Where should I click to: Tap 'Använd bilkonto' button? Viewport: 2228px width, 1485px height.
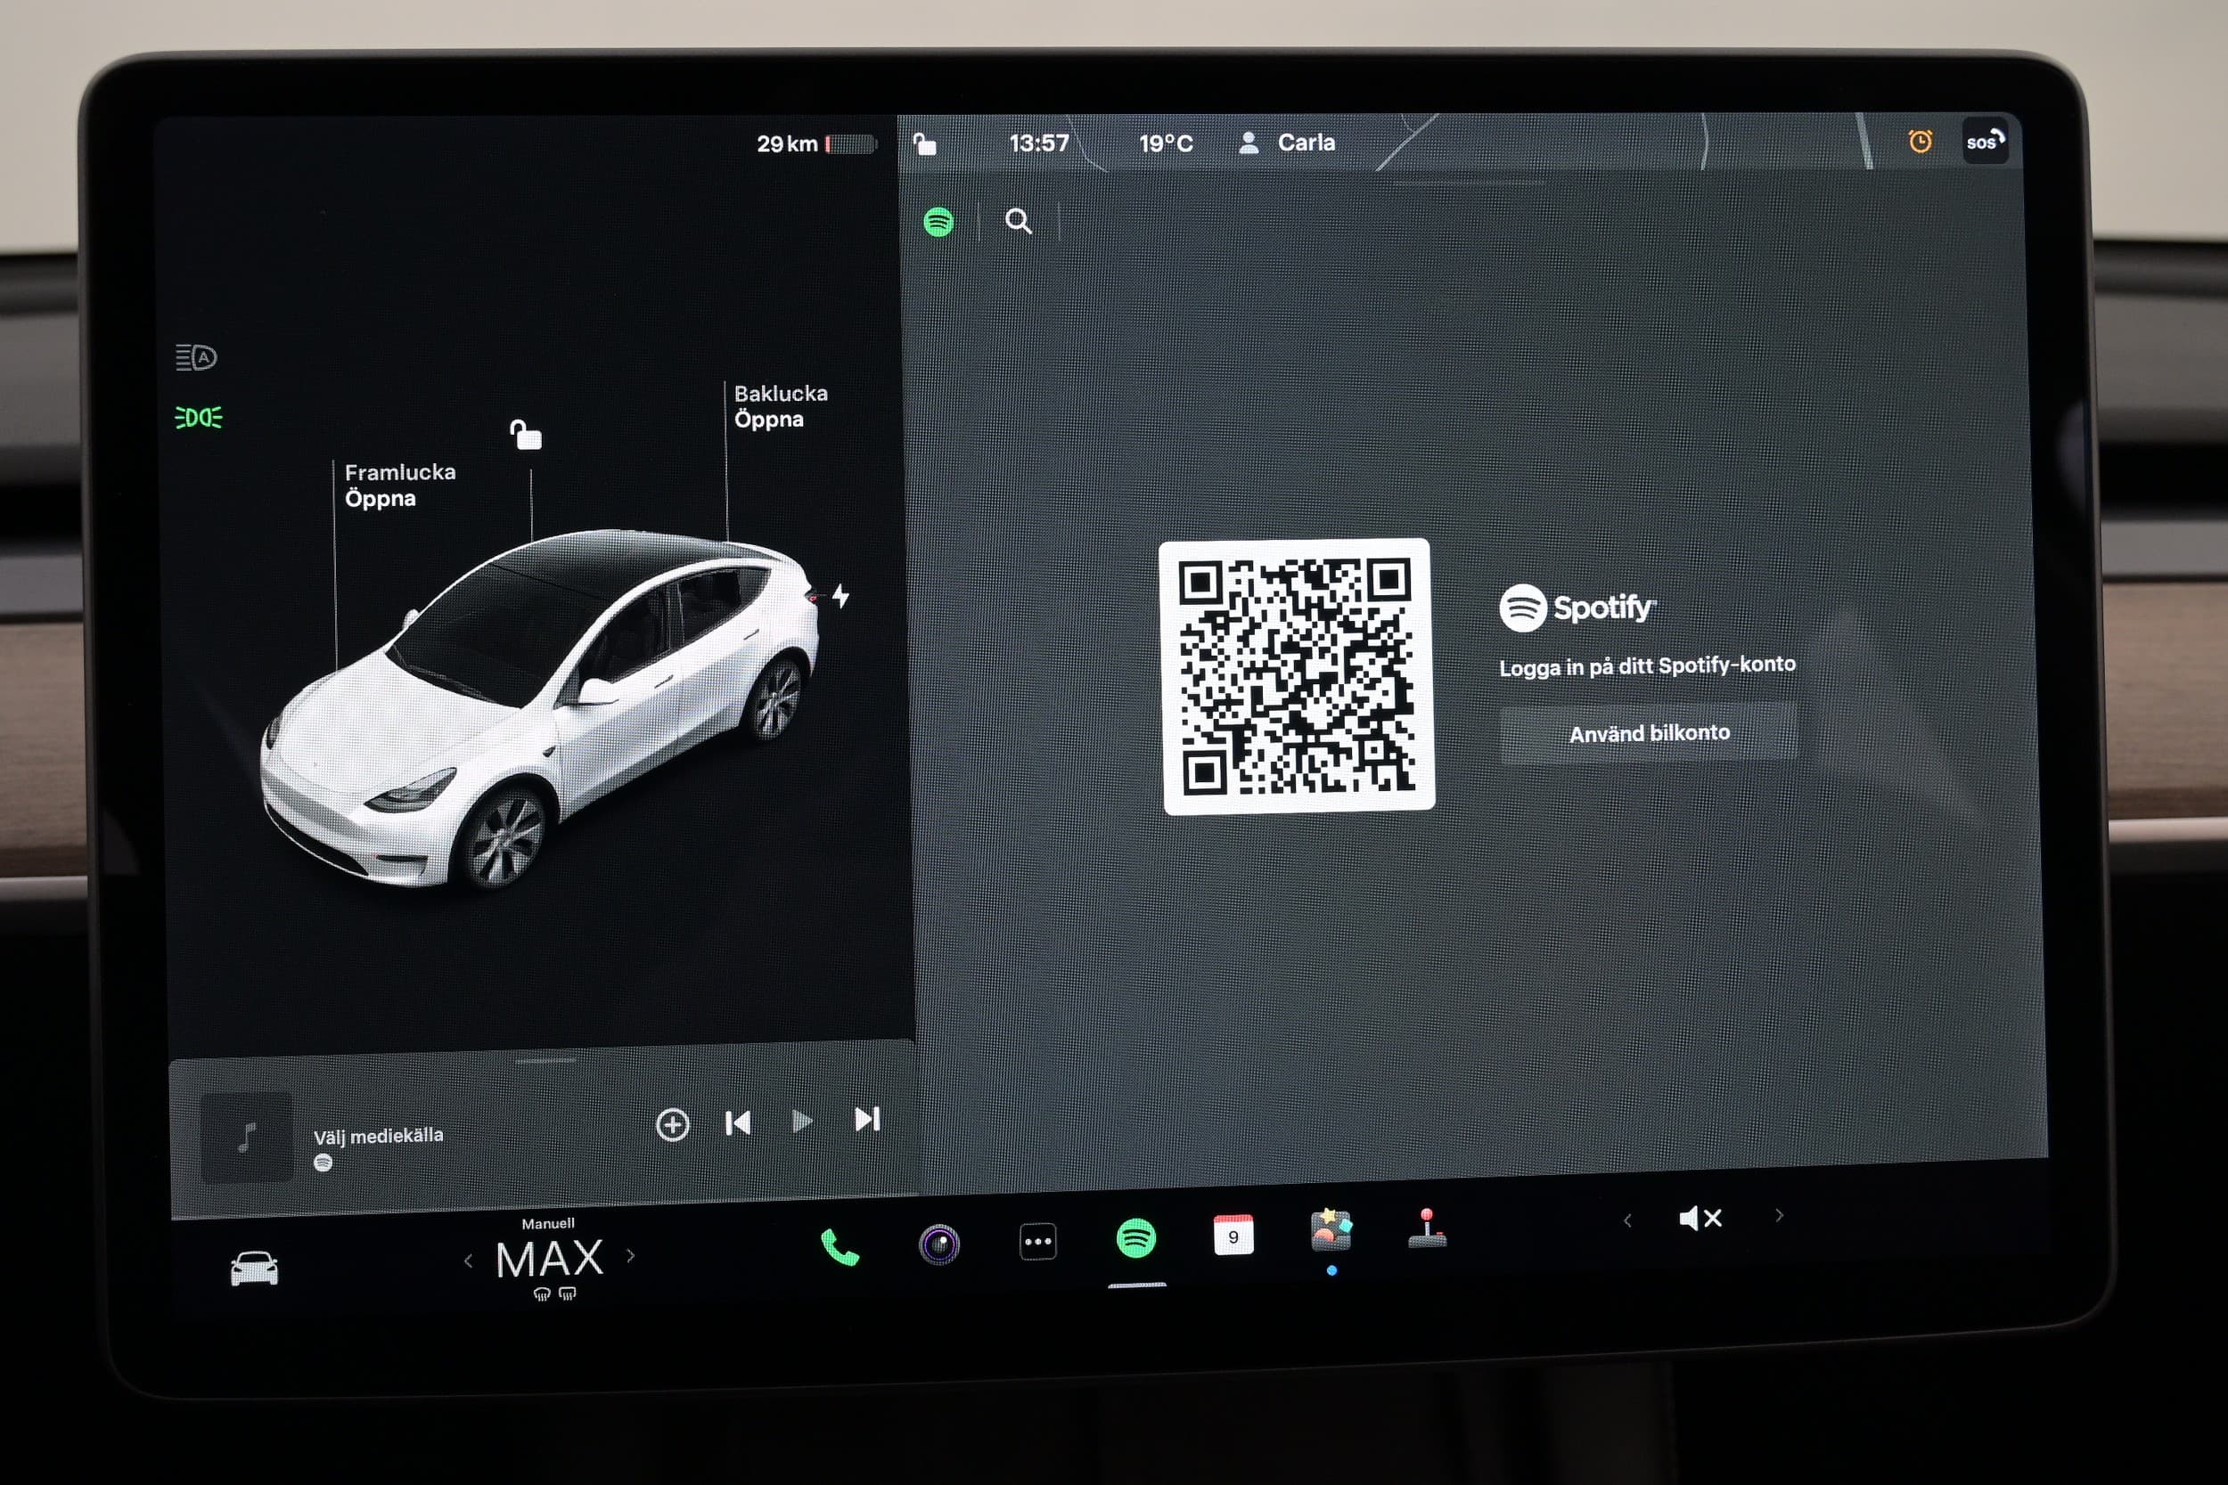pyautogui.click(x=1648, y=733)
